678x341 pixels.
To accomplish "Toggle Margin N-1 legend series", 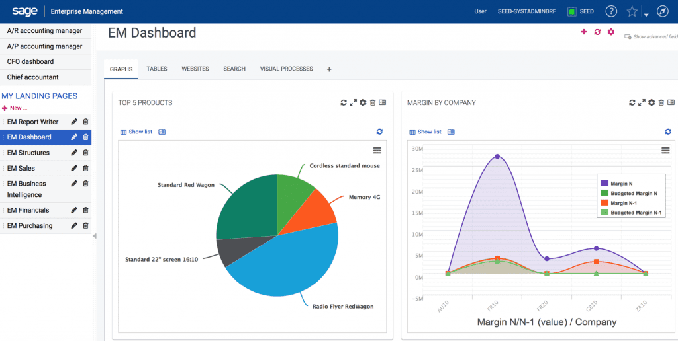I will click(x=620, y=203).
